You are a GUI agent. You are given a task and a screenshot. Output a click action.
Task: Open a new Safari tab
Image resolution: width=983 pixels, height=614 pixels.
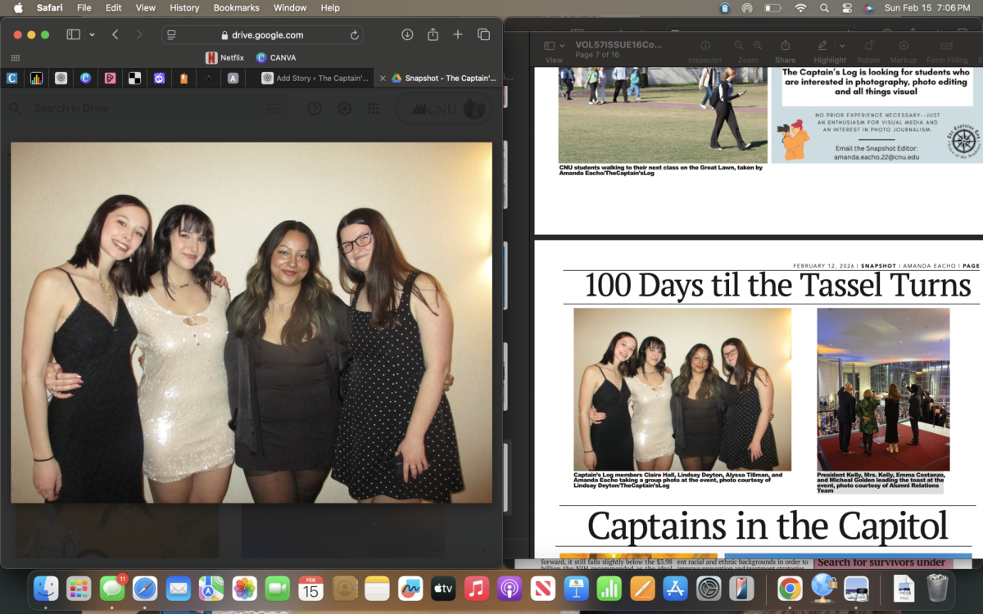[x=458, y=34]
